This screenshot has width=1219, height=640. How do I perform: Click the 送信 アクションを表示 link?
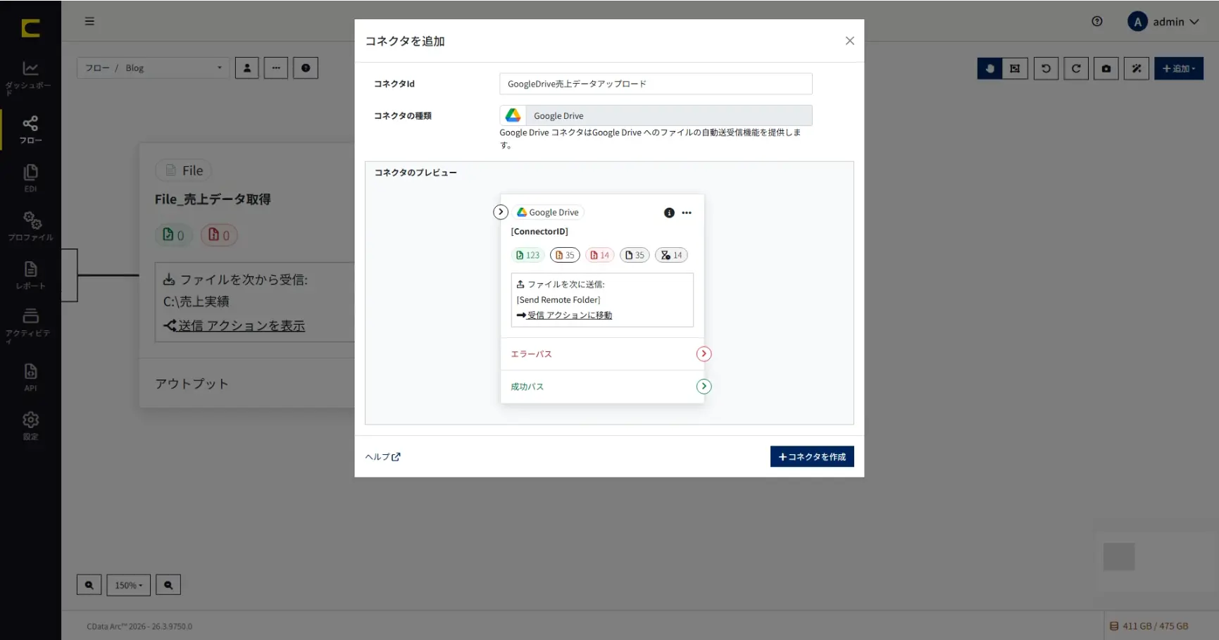(242, 325)
